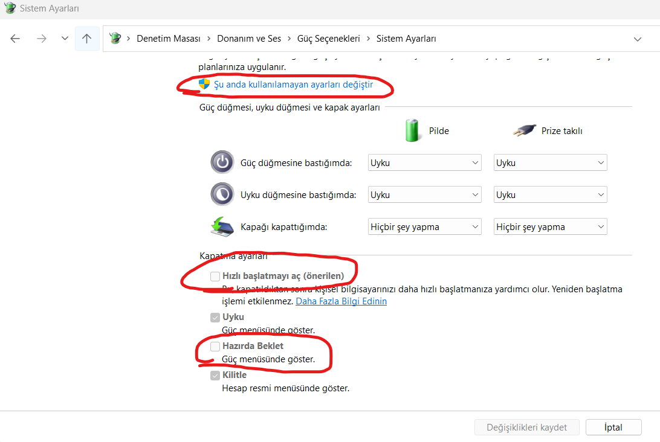Image resolution: width=660 pixels, height=442 pixels.
Task: Click the laptop lid close icon
Action: click(x=222, y=226)
